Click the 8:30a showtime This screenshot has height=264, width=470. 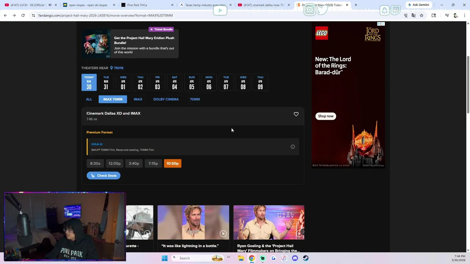pyautogui.click(x=95, y=164)
